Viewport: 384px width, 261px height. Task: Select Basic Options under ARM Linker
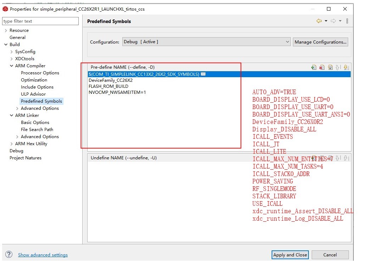[35, 123]
